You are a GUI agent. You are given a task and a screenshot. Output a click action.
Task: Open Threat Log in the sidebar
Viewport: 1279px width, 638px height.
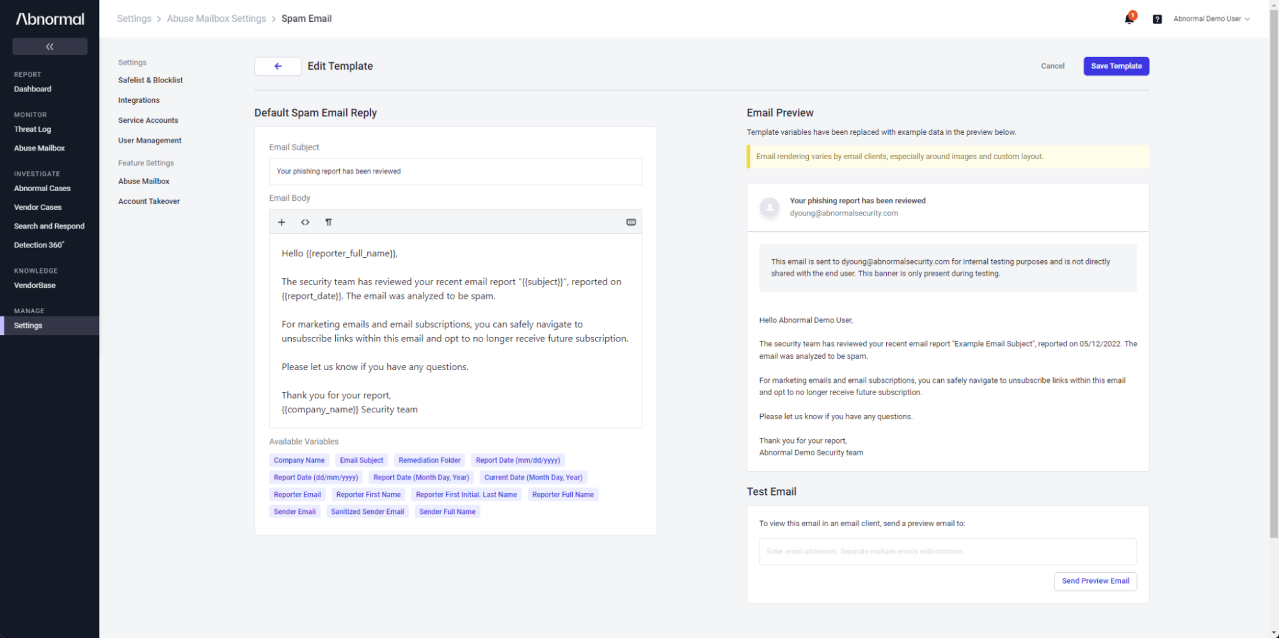point(33,129)
